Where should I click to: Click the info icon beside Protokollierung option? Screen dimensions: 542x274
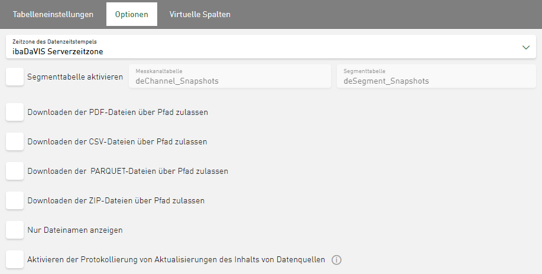pyautogui.click(x=337, y=260)
